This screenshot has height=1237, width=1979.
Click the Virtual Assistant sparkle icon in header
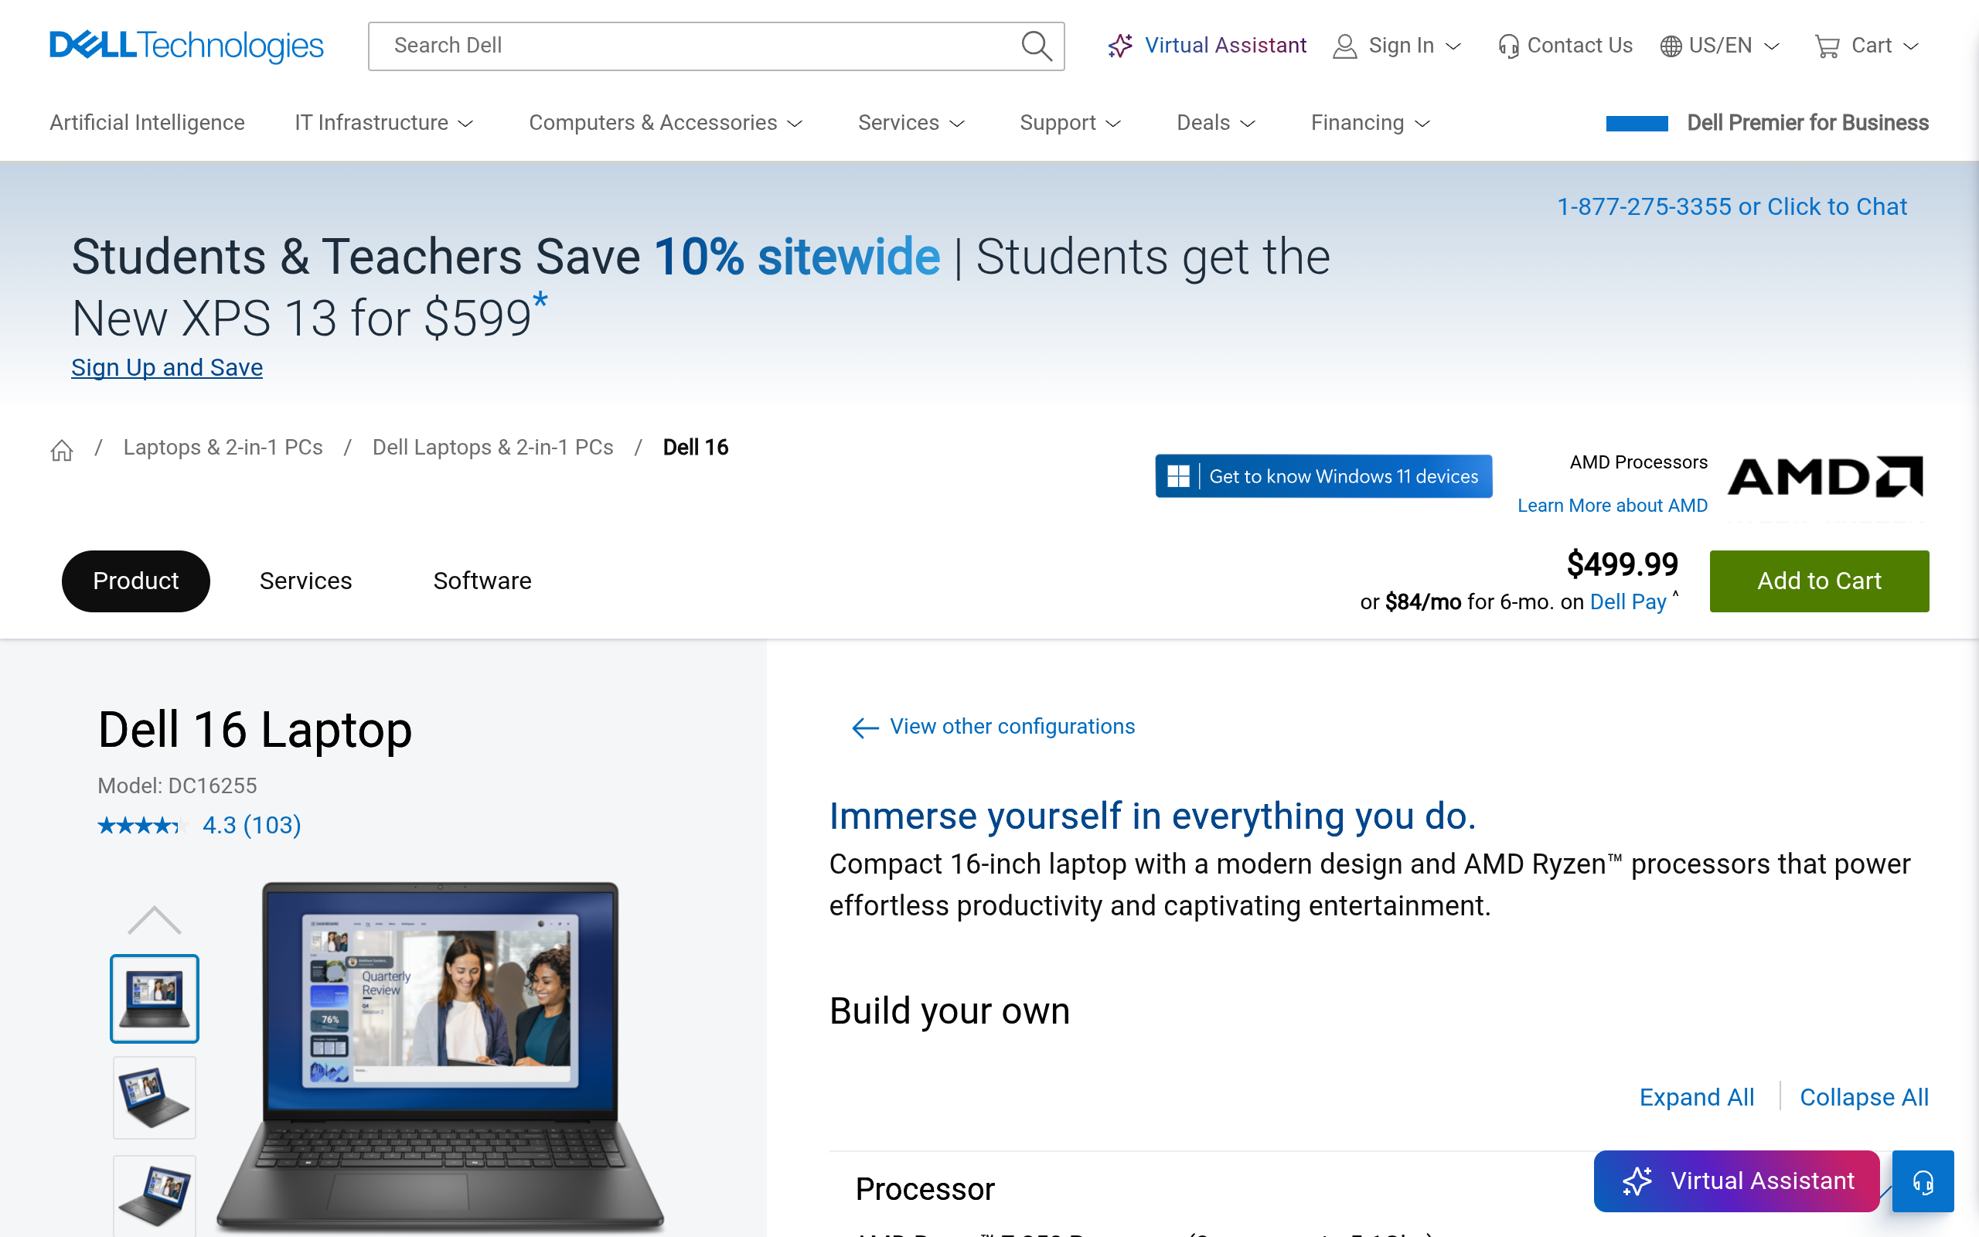click(x=1120, y=46)
